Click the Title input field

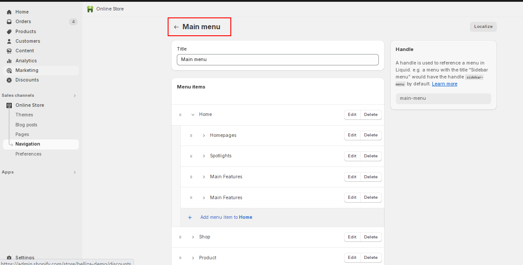[x=278, y=60]
